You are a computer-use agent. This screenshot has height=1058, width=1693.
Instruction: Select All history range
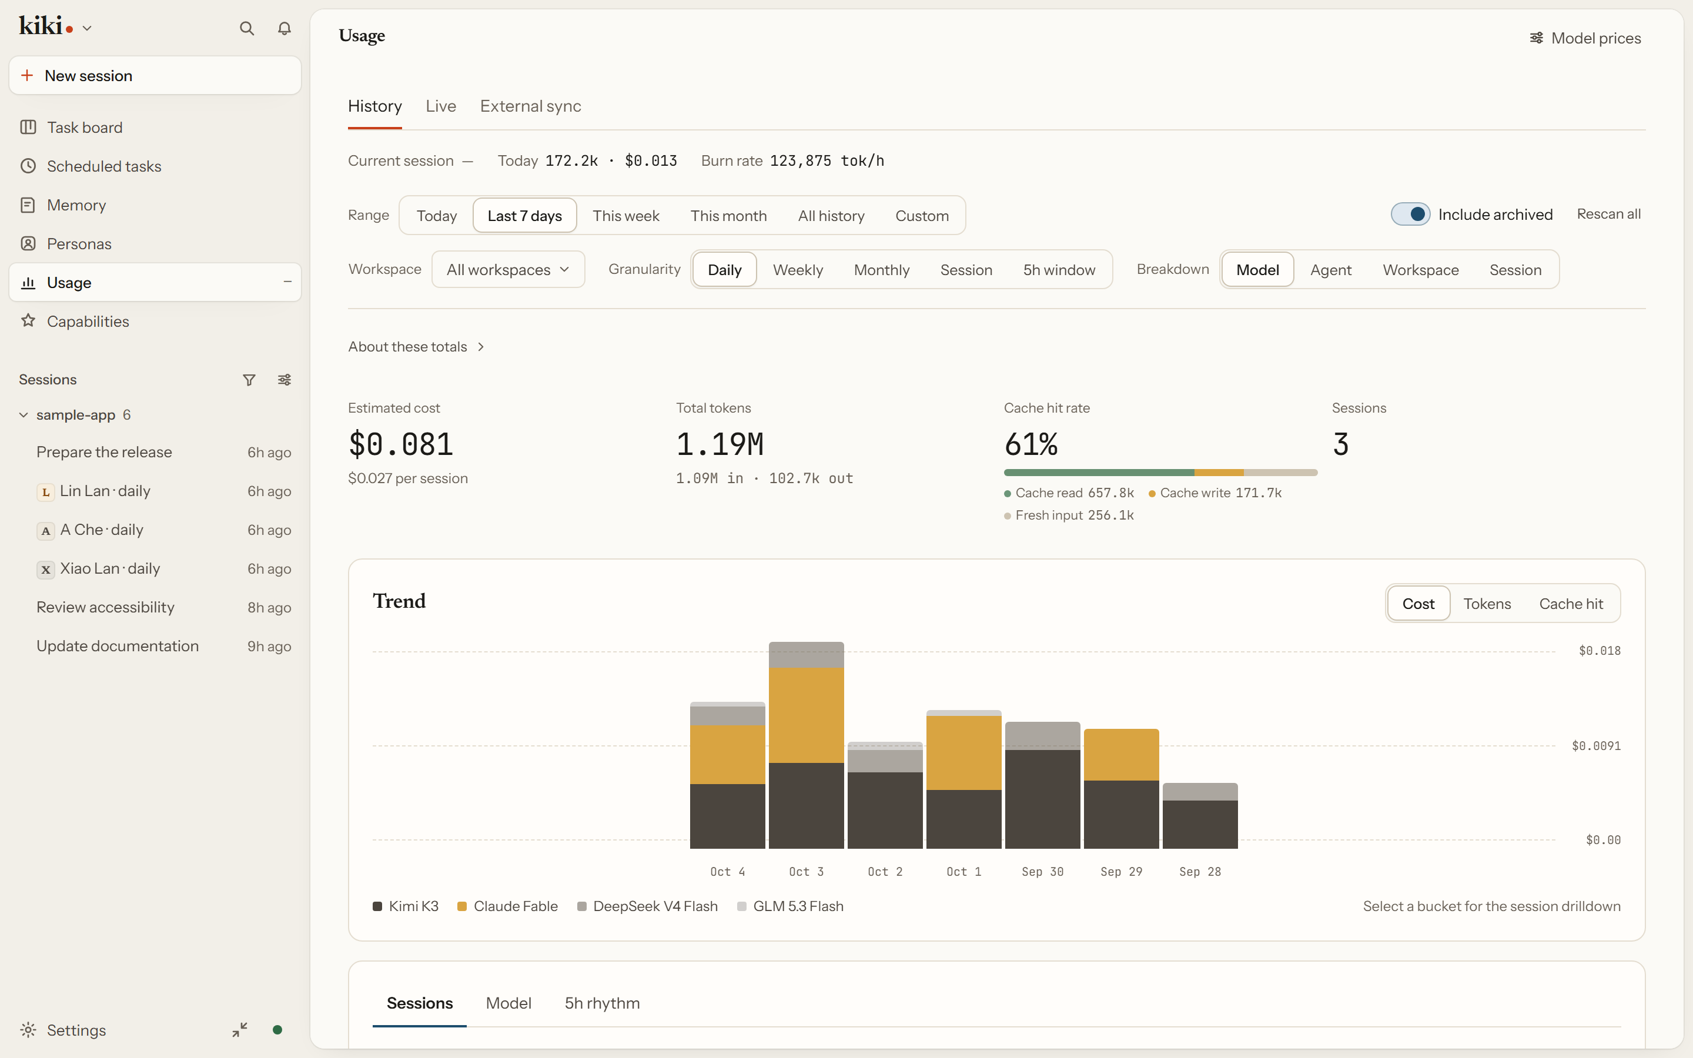coord(831,216)
